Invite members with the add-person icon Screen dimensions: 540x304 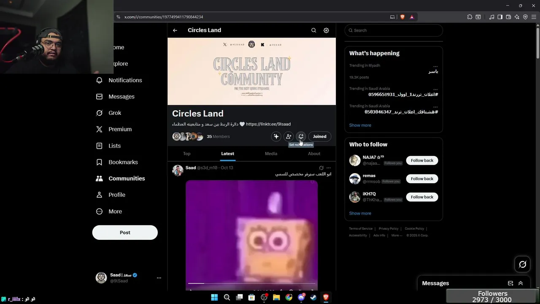click(289, 136)
